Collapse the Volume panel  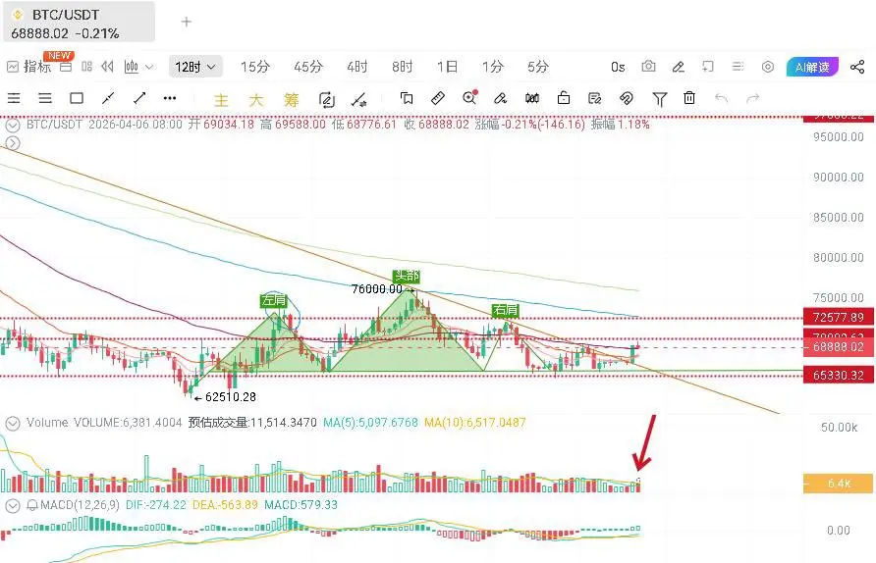13,424
